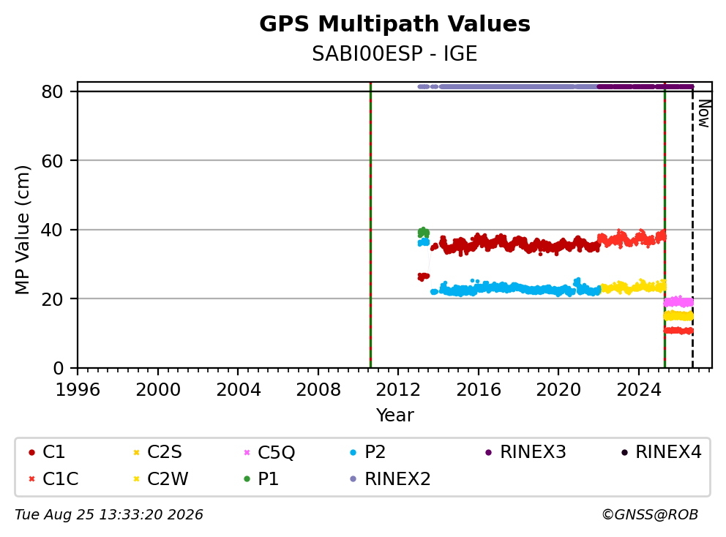The image size is (726, 537).
Task: Click the C1C red cross legend marker
Action: (x=31, y=479)
